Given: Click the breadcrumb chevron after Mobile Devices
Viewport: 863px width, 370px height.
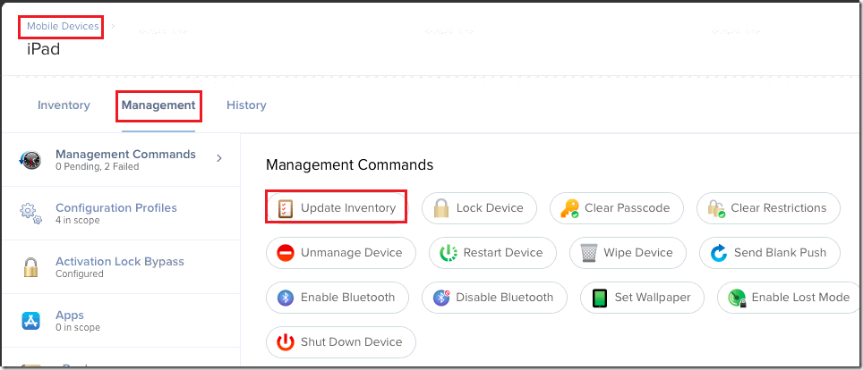Looking at the screenshot, I should point(113,26).
